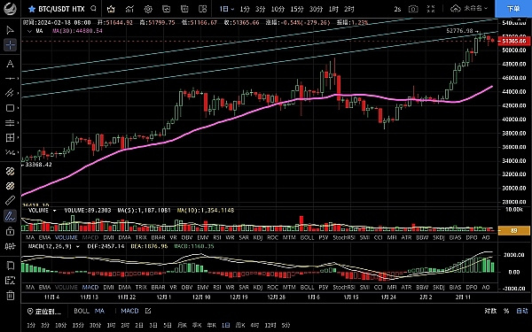The image size is (532, 332).
Task: Expand the MACD(12,26,9) settings dropdown
Action: click(x=78, y=246)
